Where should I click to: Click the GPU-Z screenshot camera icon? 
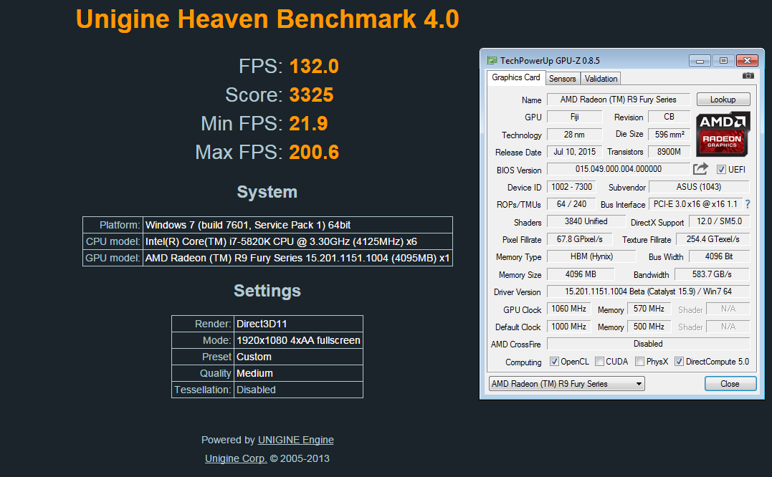tap(748, 76)
